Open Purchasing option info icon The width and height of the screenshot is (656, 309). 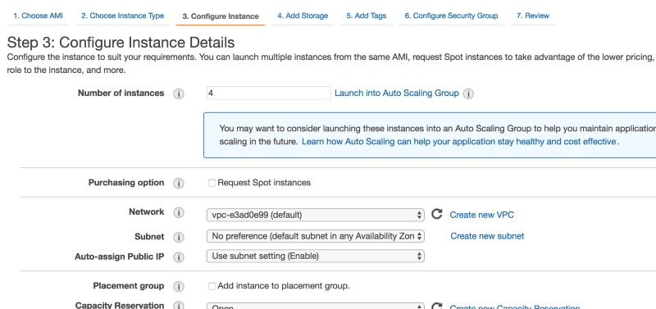[179, 183]
